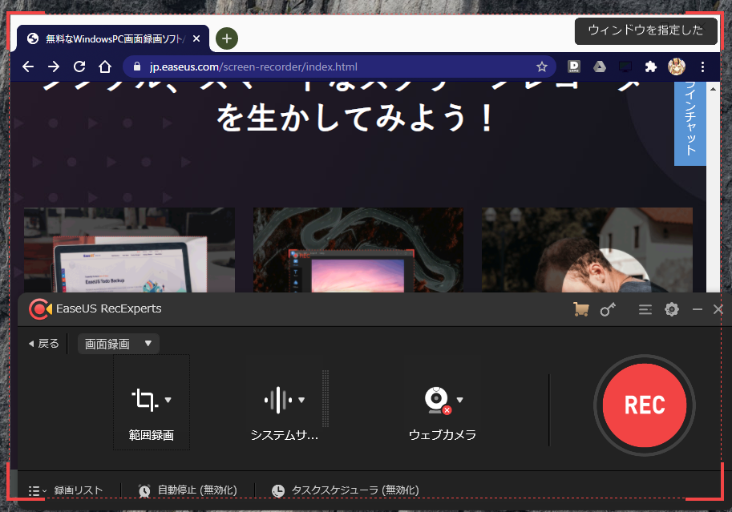Go back in the Chrome browser

click(x=28, y=67)
